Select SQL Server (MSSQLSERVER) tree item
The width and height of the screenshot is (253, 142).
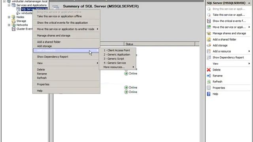34,9
